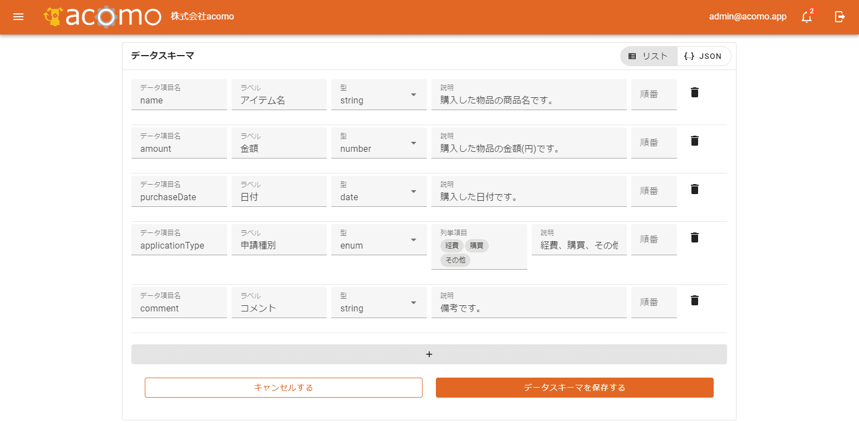
Task: Switch to リスト view
Action: [x=649, y=56]
